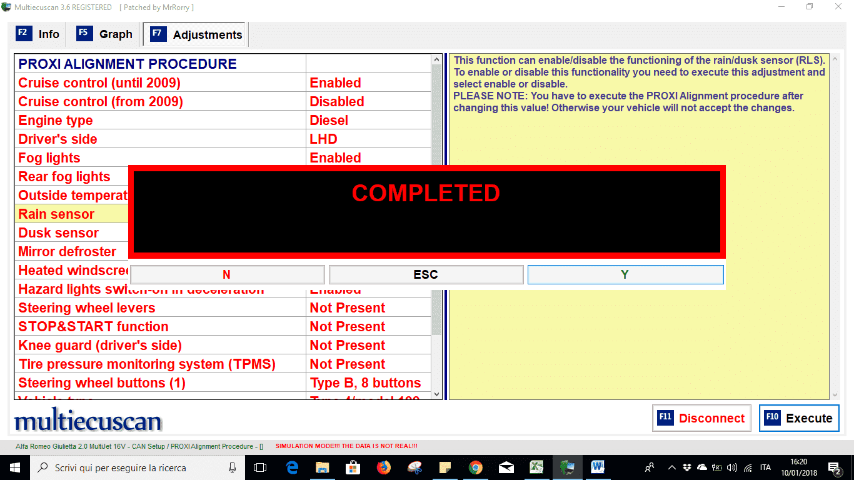This screenshot has height=480, width=854.
Task: Select the F7 Adjustments tab
Action: coord(196,35)
